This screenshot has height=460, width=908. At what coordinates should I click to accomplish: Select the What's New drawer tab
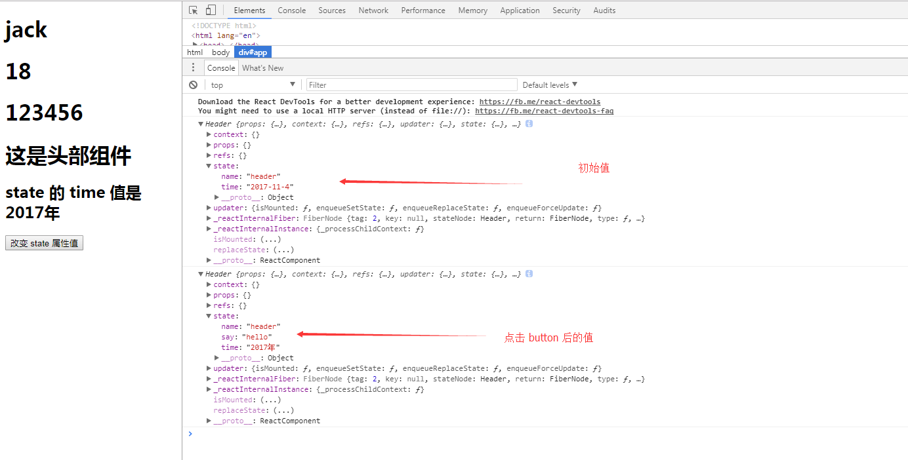click(x=263, y=67)
